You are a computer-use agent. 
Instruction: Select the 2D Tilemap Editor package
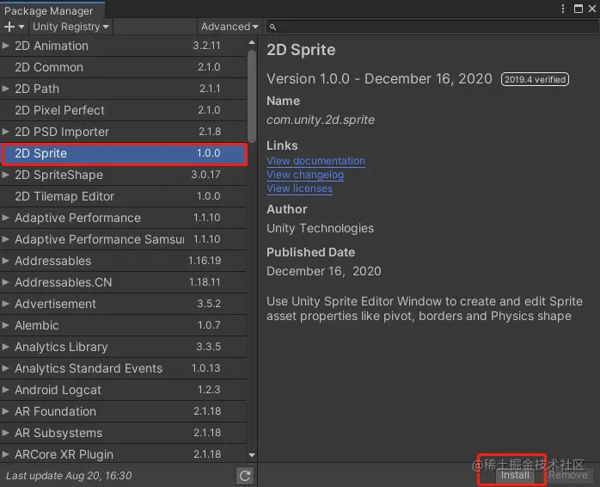pos(123,196)
